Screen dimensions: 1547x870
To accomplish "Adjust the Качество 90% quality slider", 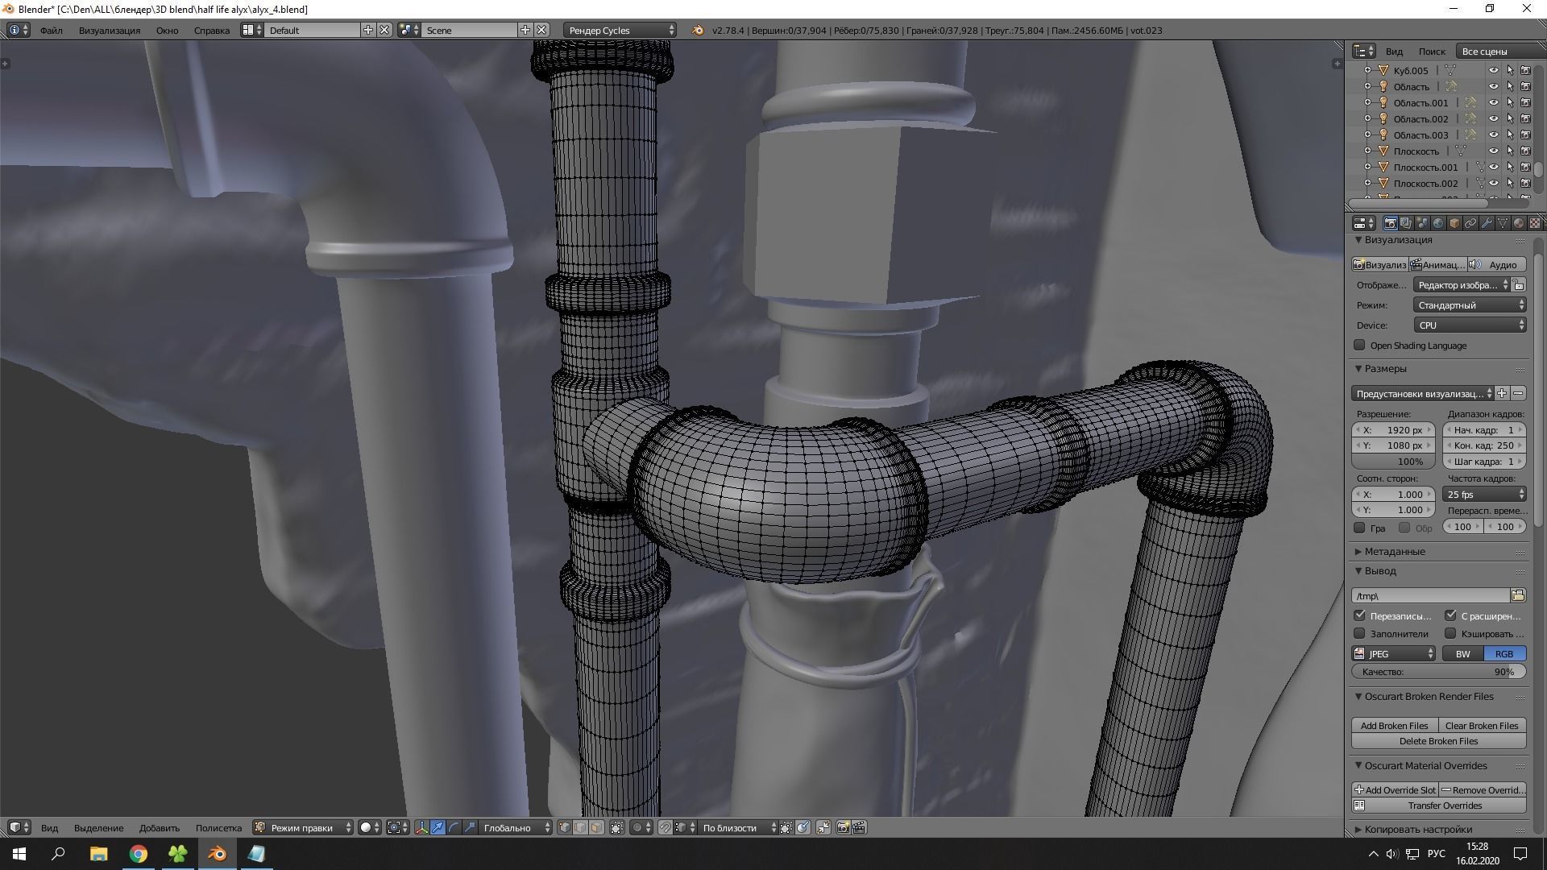I will [1438, 671].
